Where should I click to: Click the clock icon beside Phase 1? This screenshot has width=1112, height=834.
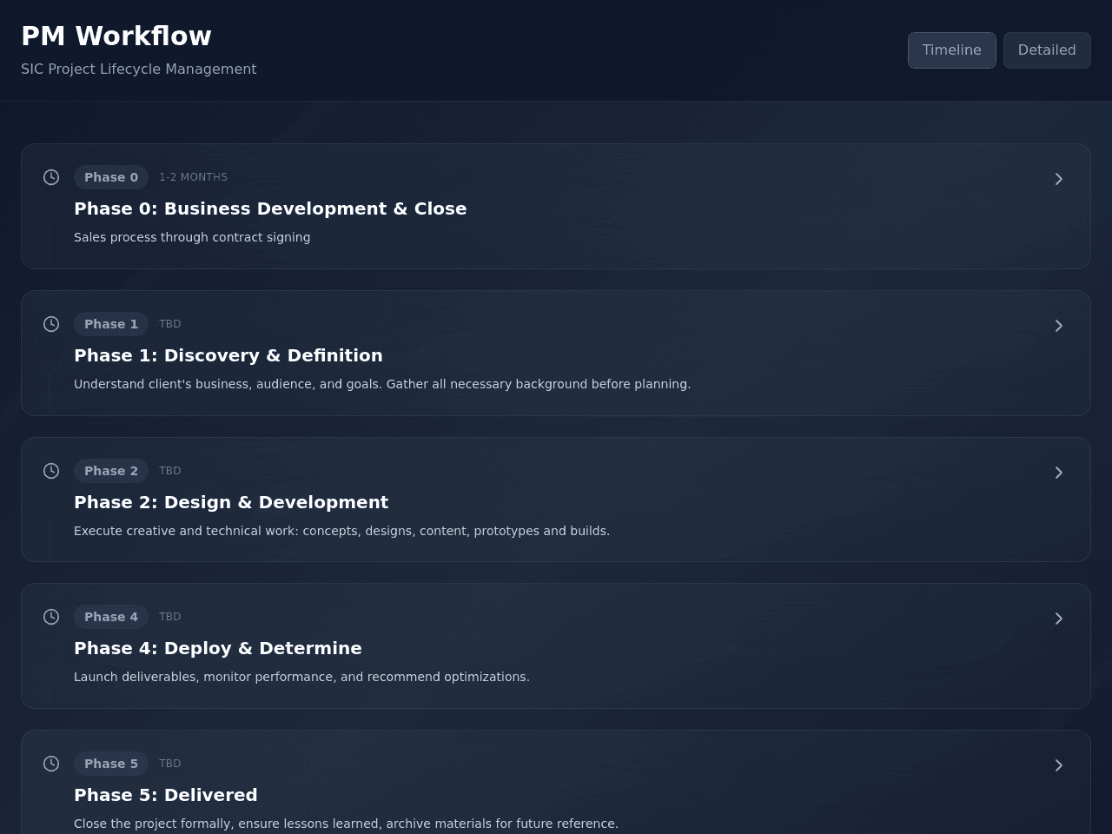(x=51, y=324)
